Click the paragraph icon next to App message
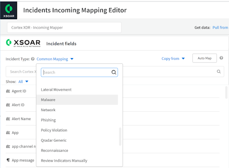Image resolution: width=229 pixels, height=168 pixels. [x=8, y=160]
